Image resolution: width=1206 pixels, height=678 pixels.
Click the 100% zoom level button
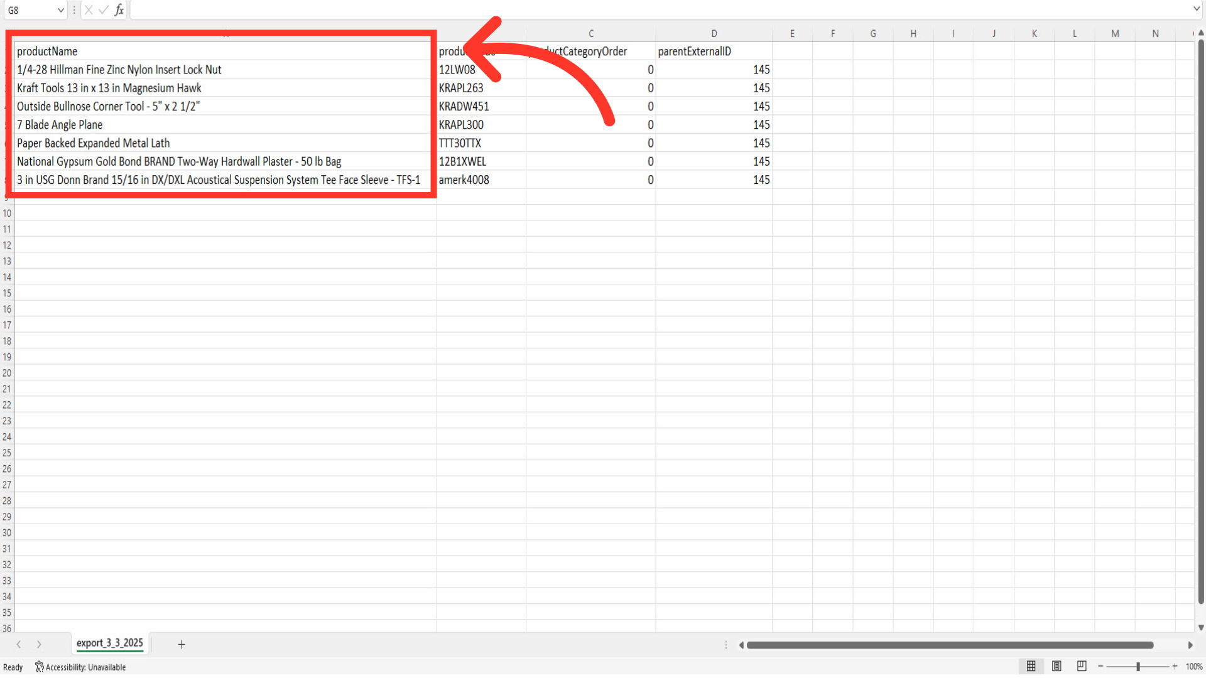click(1193, 667)
